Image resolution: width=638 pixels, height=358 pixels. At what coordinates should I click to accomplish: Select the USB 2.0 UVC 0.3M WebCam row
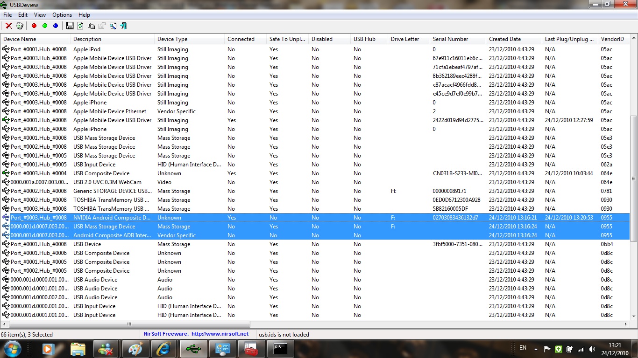click(x=107, y=182)
